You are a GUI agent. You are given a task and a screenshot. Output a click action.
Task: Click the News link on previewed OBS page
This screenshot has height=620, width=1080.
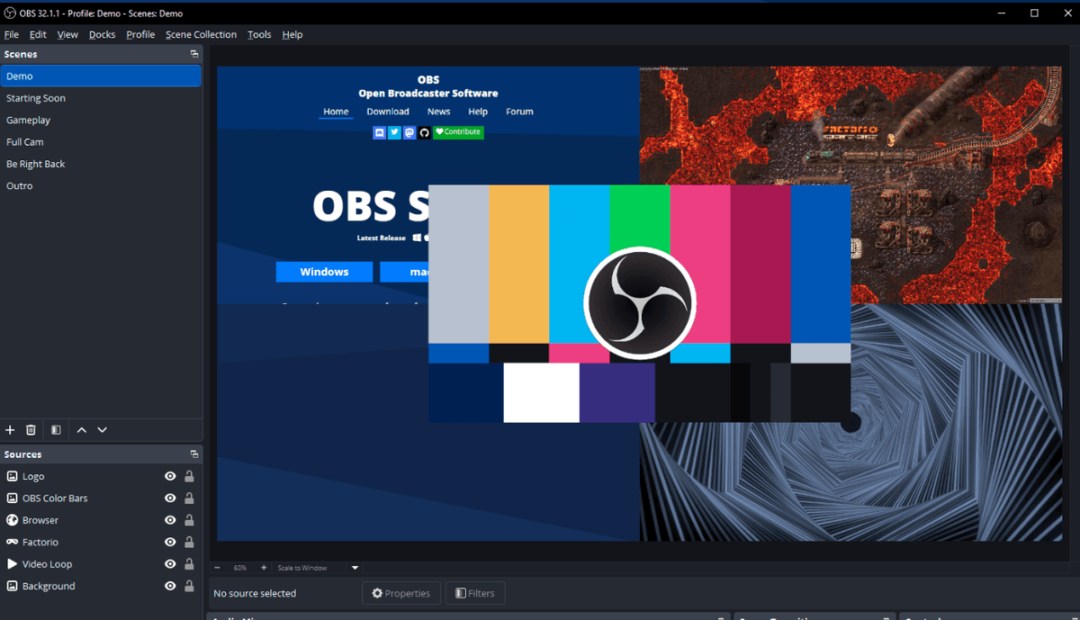[x=439, y=112]
